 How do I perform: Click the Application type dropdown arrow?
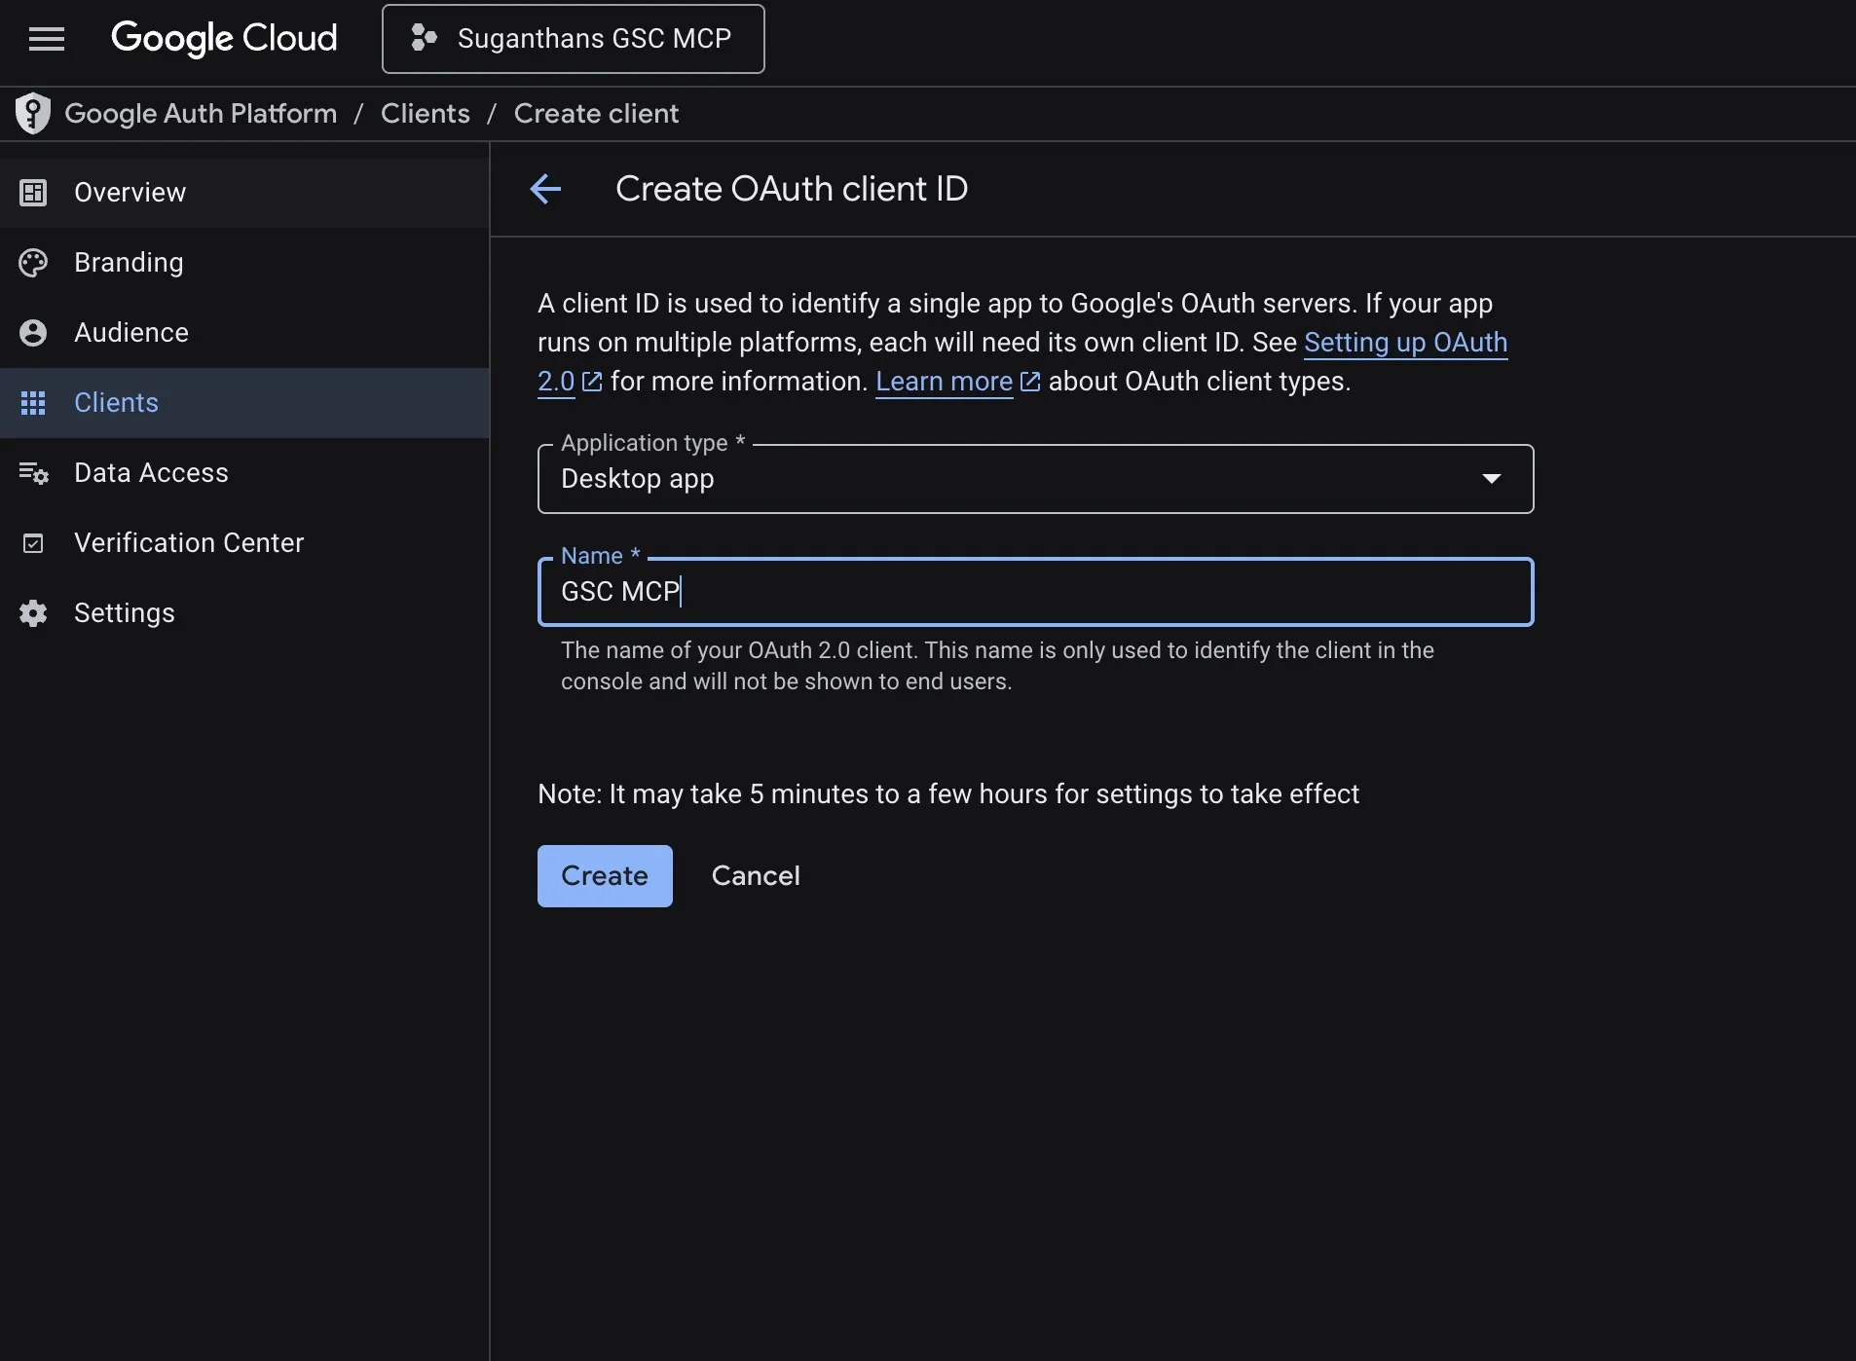1491,479
